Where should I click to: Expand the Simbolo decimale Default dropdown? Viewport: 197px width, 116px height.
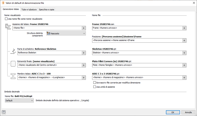[x=19, y=100]
